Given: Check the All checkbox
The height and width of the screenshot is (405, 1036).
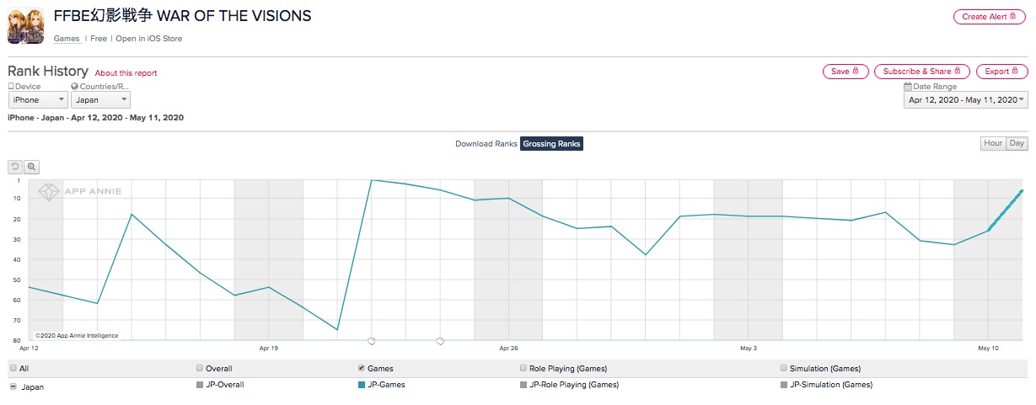Looking at the screenshot, I should 13,368.
